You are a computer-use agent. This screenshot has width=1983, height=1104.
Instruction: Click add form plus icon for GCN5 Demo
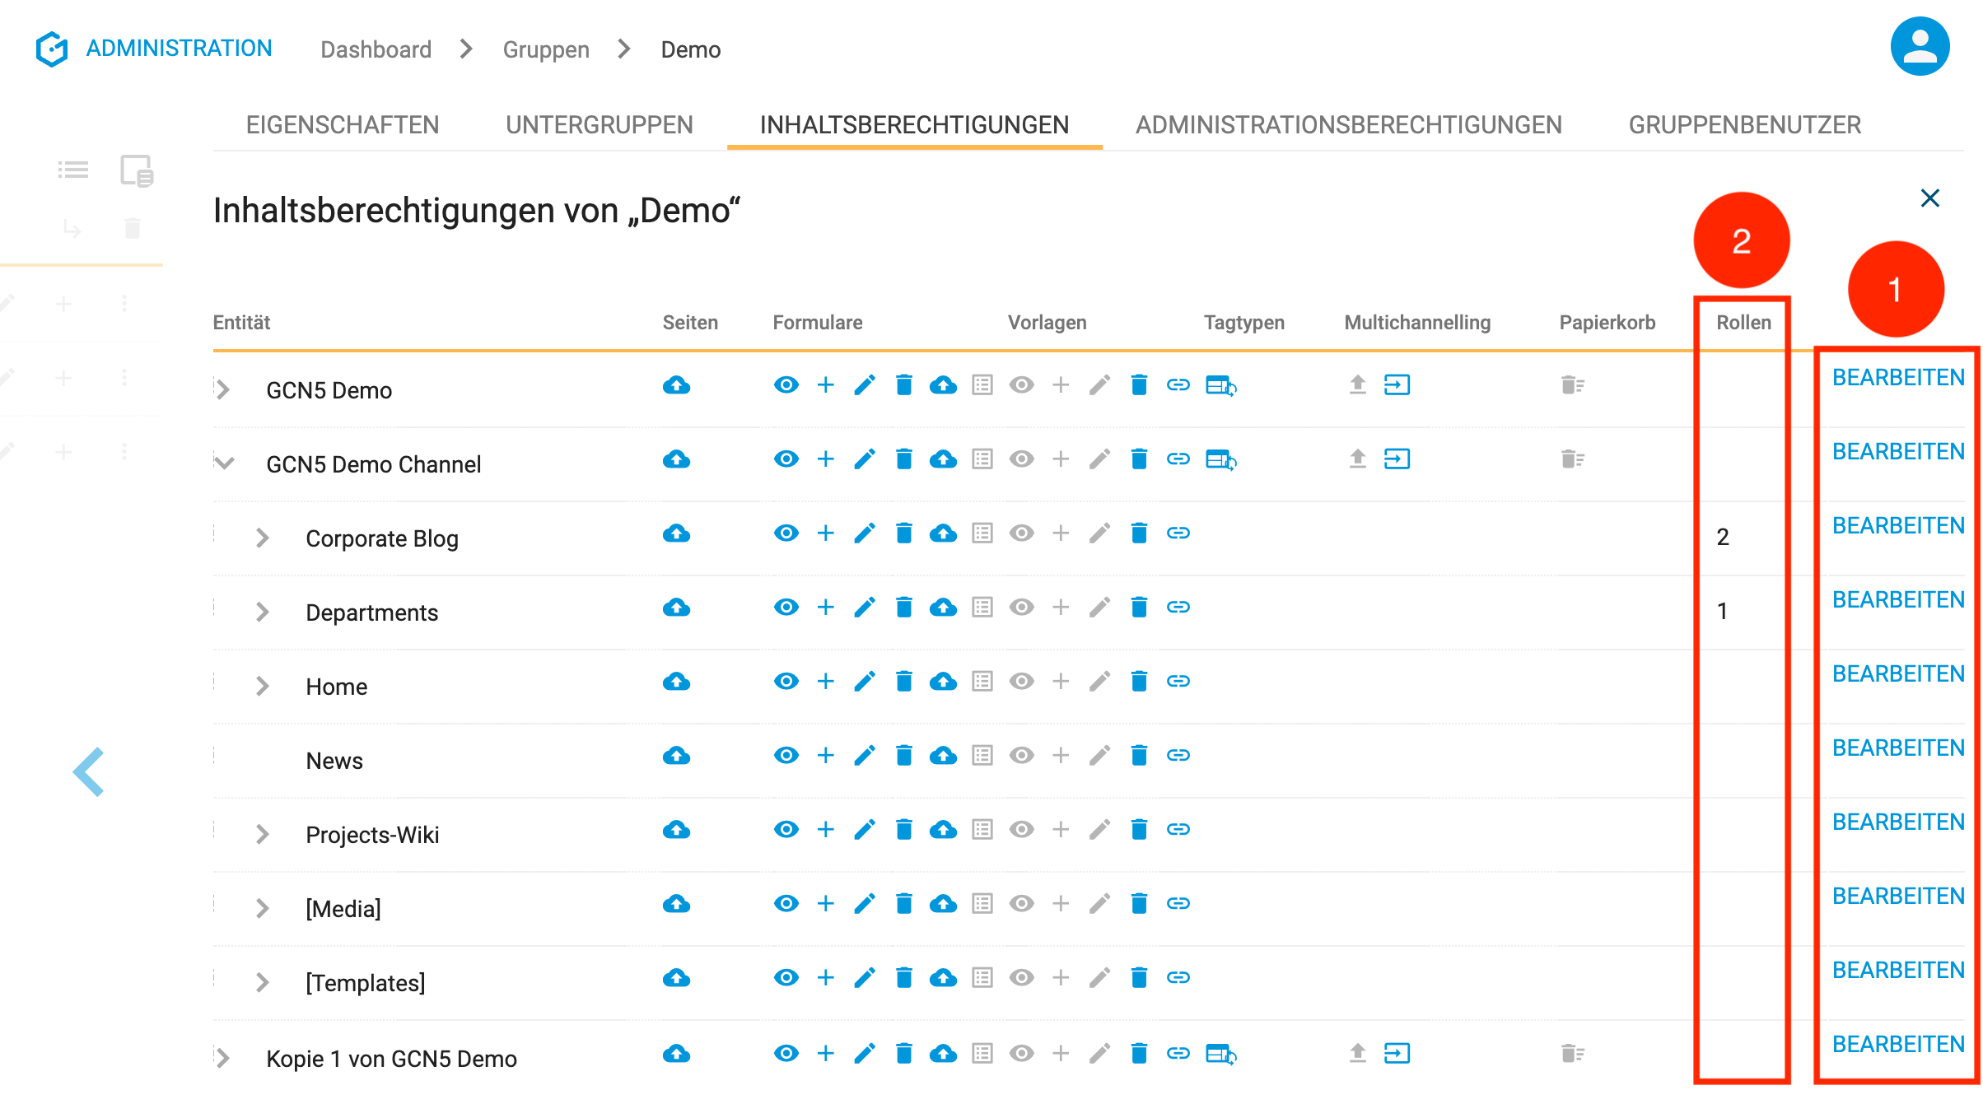point(825,385)
